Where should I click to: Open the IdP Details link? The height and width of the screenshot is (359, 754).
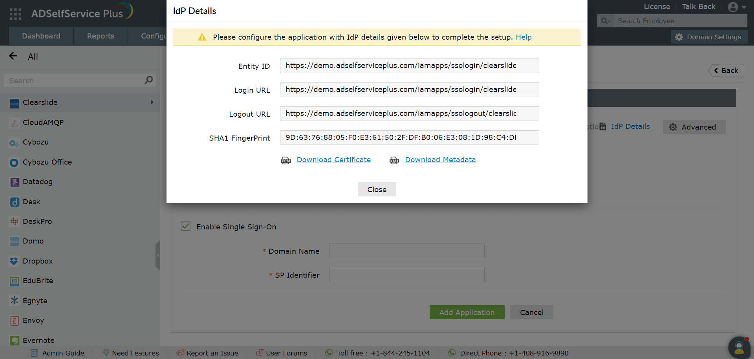(630, 126)
